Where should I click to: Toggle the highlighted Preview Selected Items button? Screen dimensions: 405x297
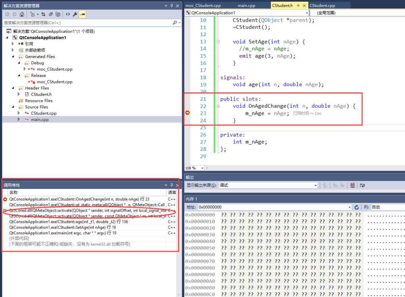pos(82,14)
